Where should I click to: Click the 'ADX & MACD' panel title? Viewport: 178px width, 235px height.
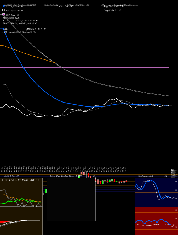point(11,176)
